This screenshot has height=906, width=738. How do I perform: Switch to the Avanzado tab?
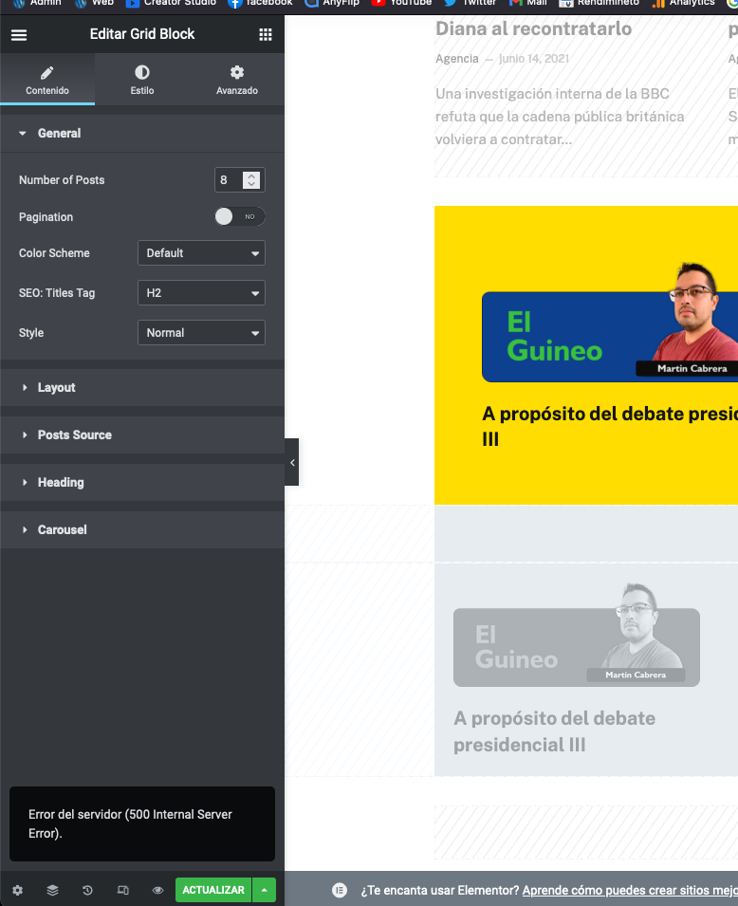236,80
